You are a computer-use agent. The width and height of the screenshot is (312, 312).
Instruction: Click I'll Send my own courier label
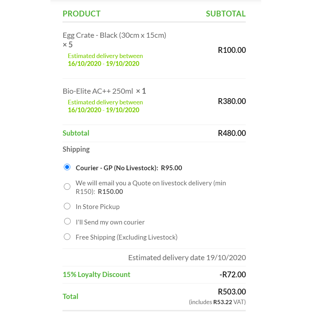click(110, 222)
